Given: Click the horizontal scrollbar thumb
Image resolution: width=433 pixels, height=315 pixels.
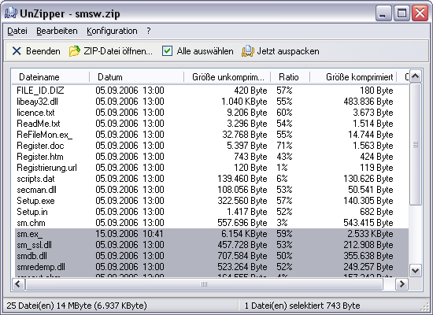Looking at the screenshot, I should coord(204,284).
